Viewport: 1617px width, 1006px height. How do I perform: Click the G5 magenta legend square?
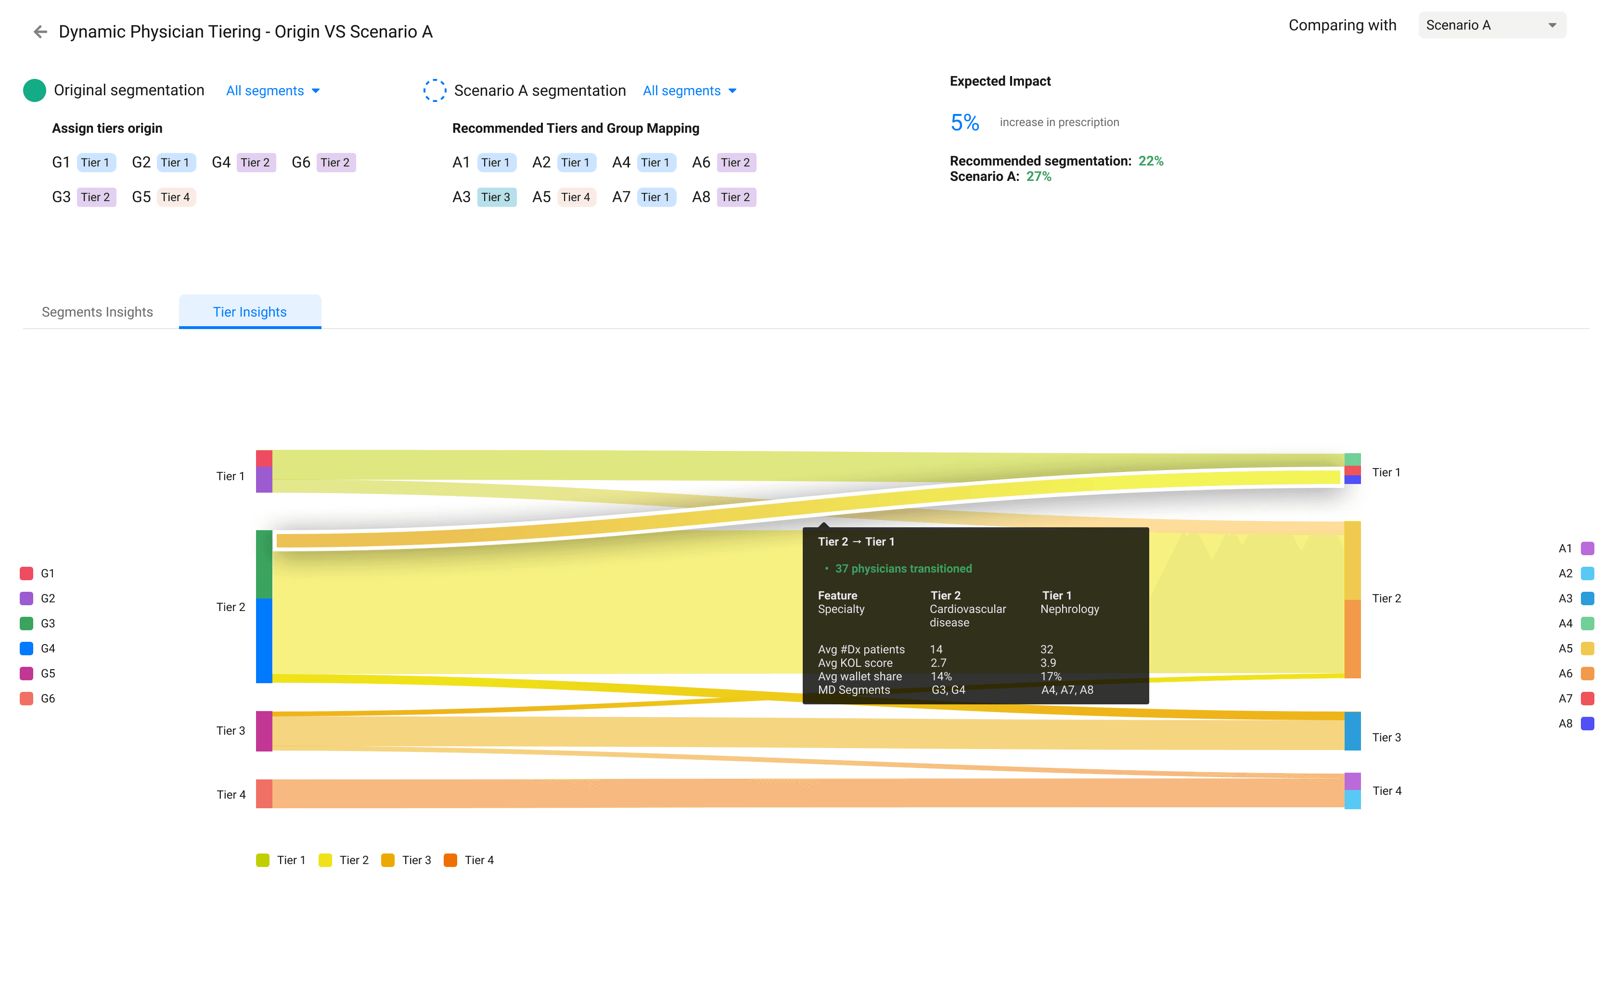tap(26, 674)
